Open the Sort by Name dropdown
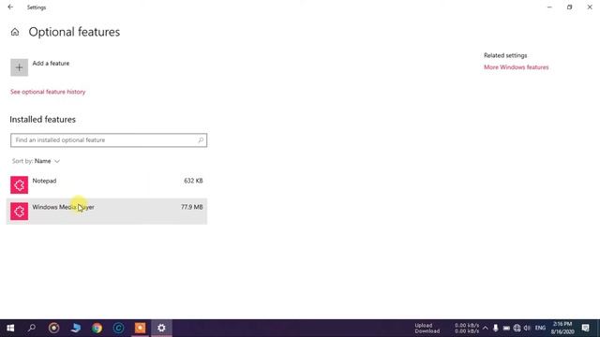Viewport: 600px width, 337px height. pyautogui.click(x=36, y=161)
